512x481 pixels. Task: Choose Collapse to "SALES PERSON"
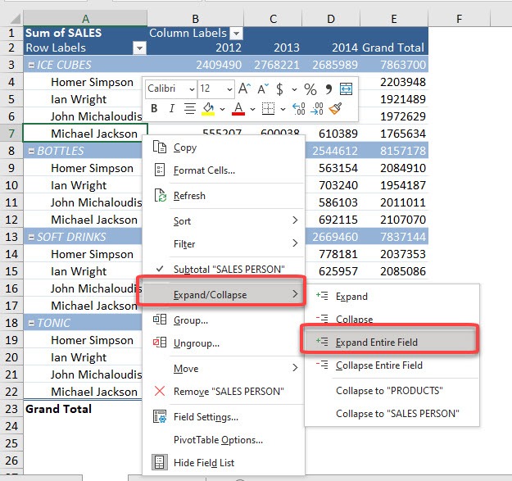coord(392,414)
